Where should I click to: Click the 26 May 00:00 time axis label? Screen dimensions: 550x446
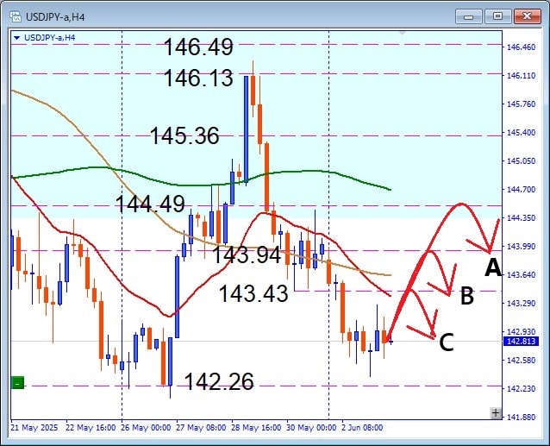(146, 428)
